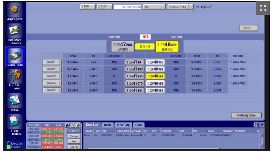Select the LATAM currency group

[x=74, y=147]
